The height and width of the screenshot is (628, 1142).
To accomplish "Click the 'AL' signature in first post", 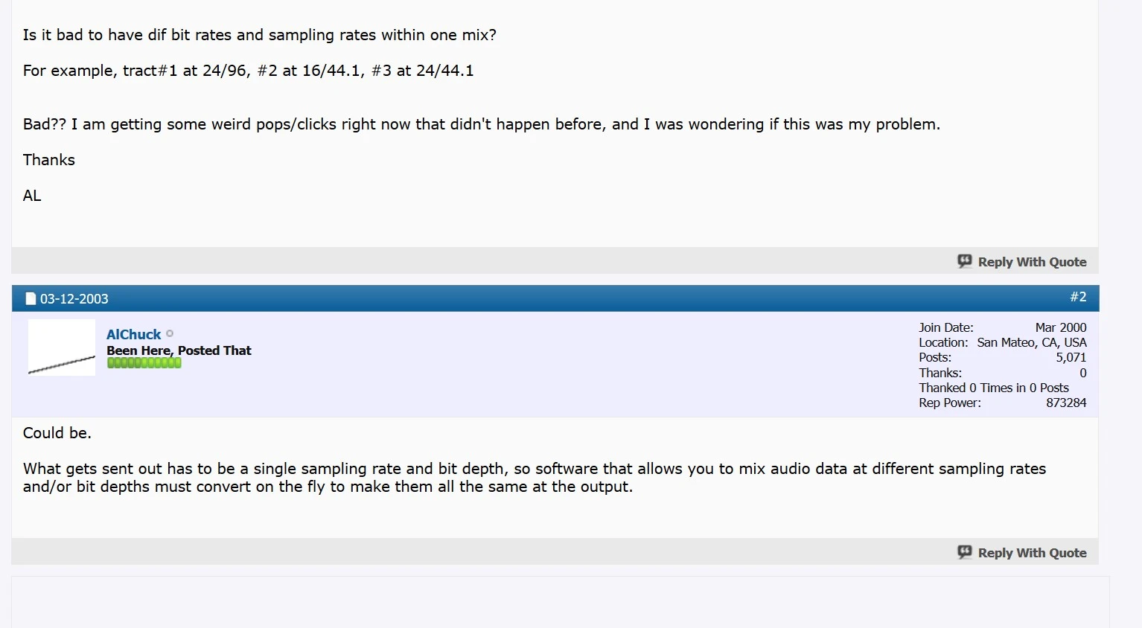I will (32, 196).
